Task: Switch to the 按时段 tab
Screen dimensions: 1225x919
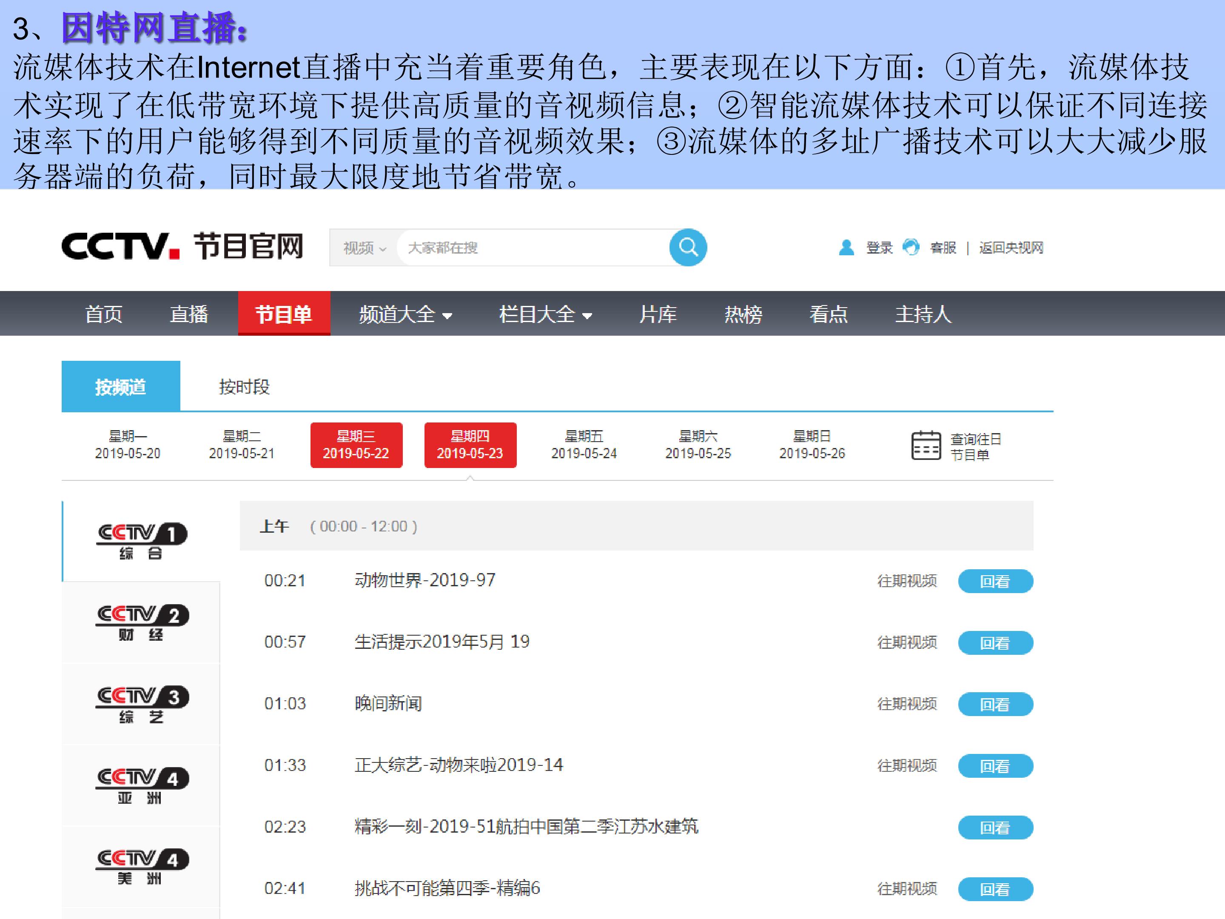Action: 244,386
